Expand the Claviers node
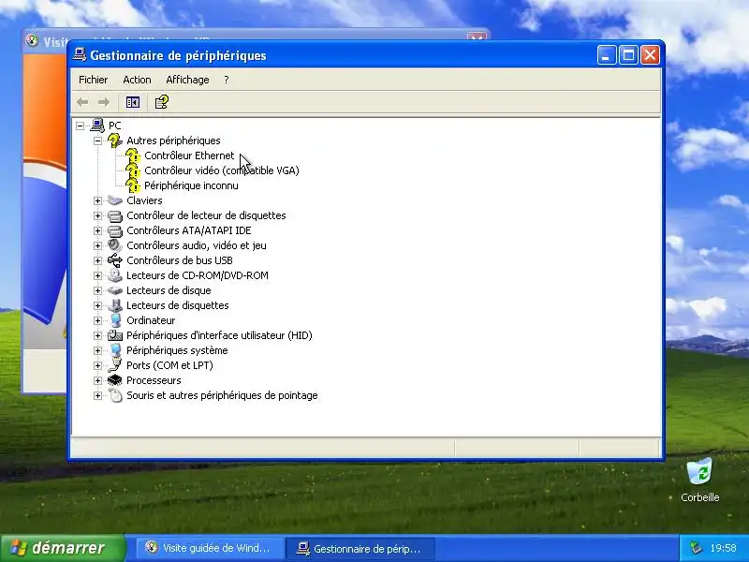Screen dimensions: 749x562 (x=98, y=200)
